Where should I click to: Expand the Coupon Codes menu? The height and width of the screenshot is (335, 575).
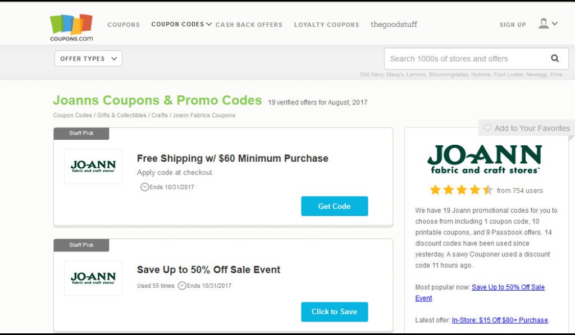[181, 24]
